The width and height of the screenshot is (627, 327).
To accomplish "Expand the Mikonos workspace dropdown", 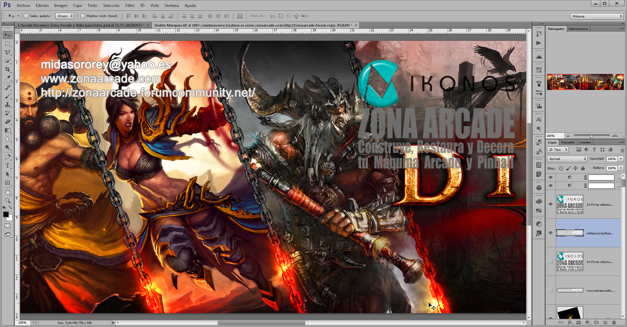I will pos(597,16).
